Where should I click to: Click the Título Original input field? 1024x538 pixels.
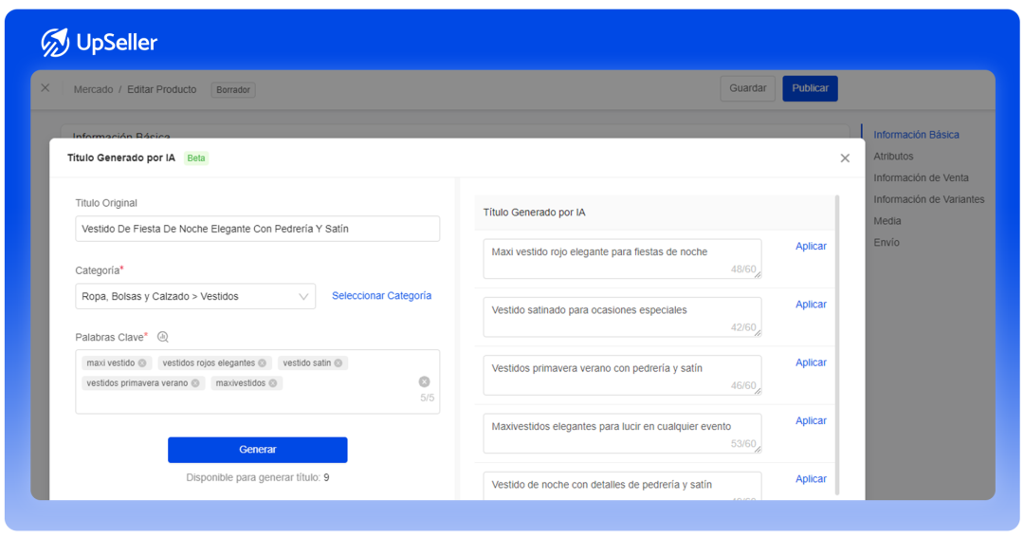point(257,229)
